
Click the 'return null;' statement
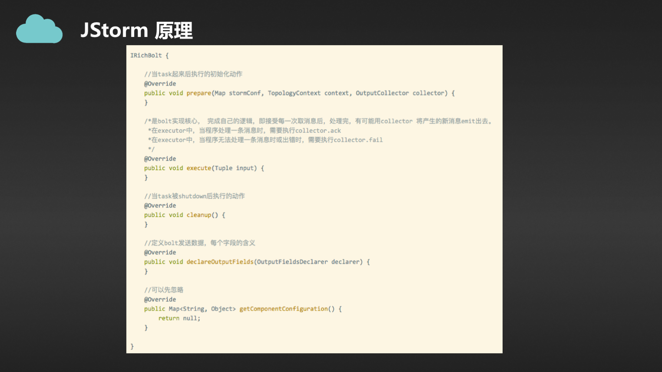[179, 319]
